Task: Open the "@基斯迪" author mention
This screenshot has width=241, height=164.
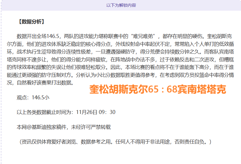Action: 36,127
